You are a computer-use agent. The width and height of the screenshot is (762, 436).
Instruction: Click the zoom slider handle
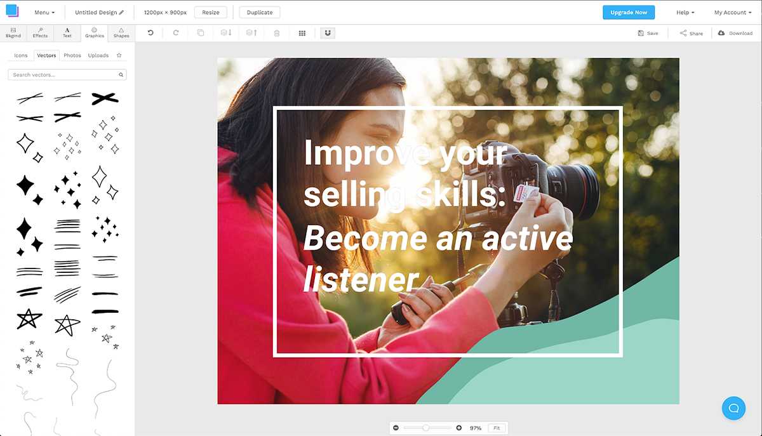pos(425,428)
